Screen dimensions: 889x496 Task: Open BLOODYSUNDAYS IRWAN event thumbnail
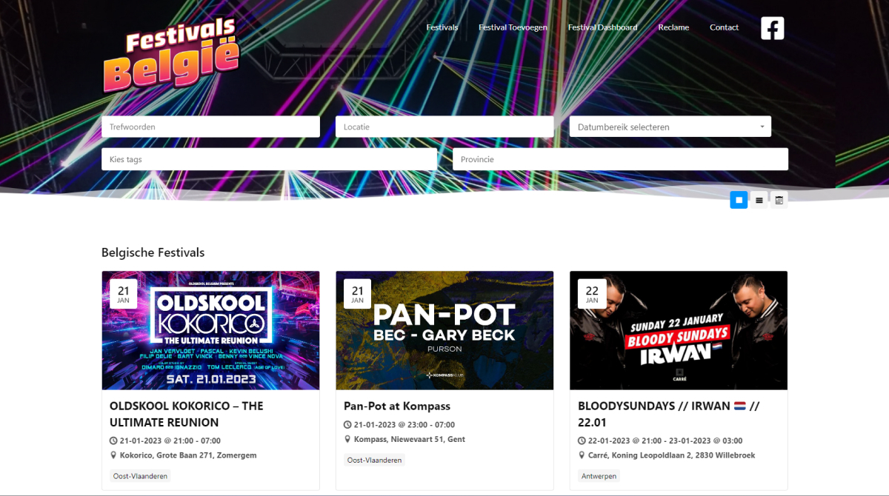tap(679, 330)
